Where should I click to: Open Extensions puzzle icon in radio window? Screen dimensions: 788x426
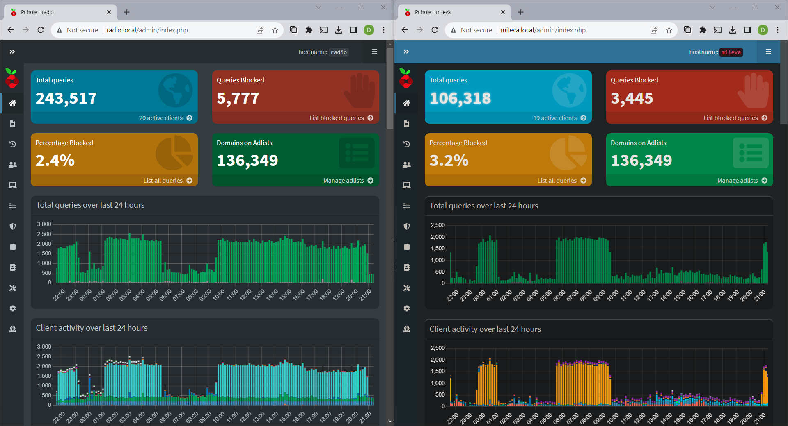[309, 30]
